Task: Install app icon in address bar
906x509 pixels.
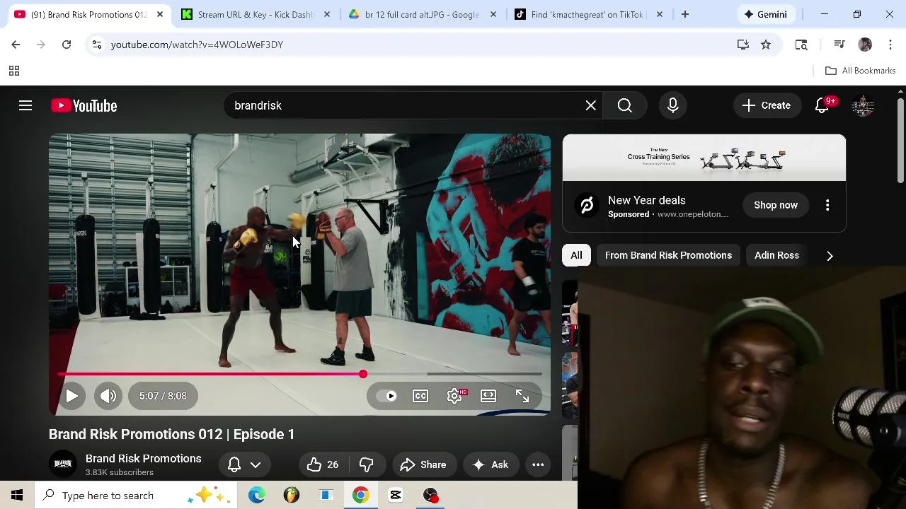Action: pos(742,45)
